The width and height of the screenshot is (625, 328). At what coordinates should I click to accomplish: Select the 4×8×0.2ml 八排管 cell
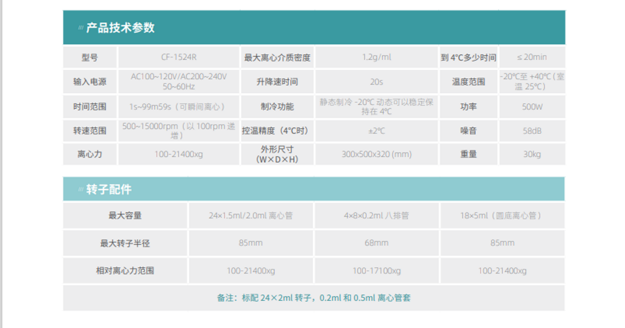377,216
